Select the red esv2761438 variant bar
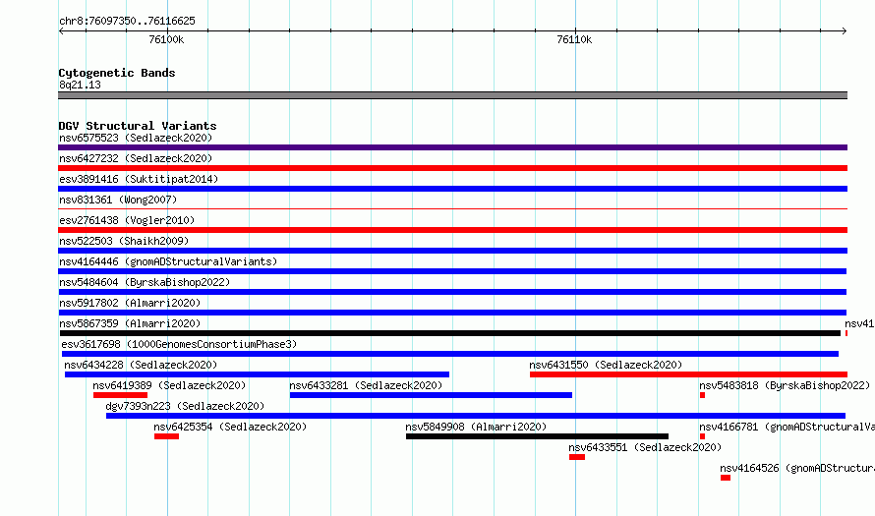The image size is (875, 516). (x=452, y=230)
